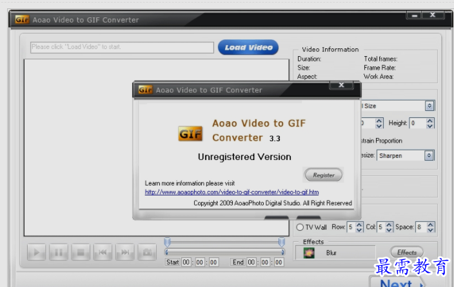The width and height of the screenshot is (454, 287).
Task: Increase the Height value with up arrow
Action: 430,121
